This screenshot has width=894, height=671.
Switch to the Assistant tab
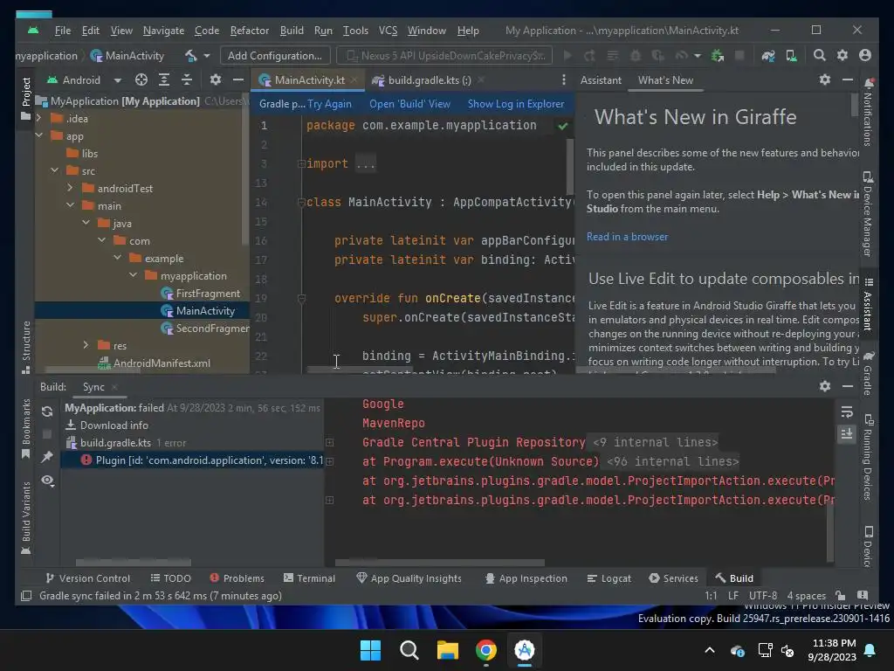[x=601, y=80]
